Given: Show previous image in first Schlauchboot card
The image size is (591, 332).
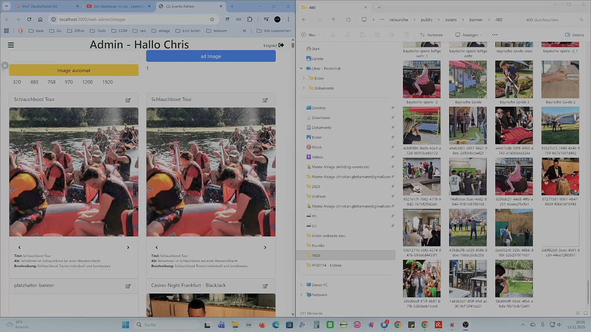Looking at the screenshot, I should pyautogui.click(x=20, y=247).
